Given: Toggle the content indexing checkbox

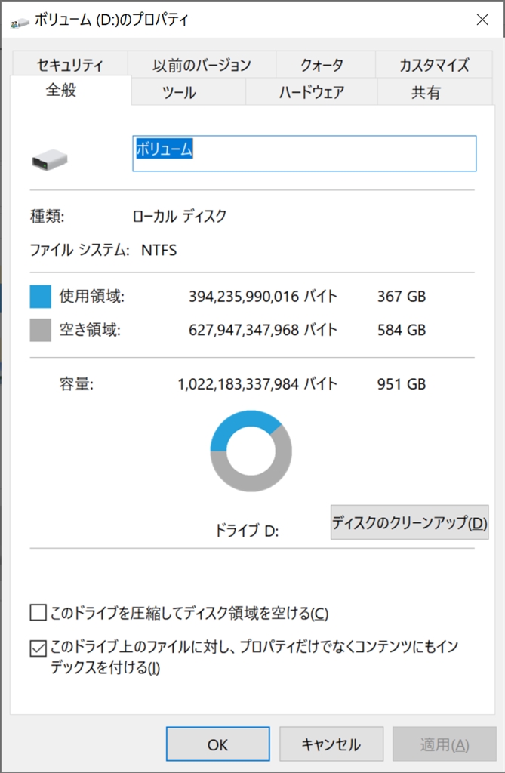Looking at the screenshot, I should click(38, 648).
